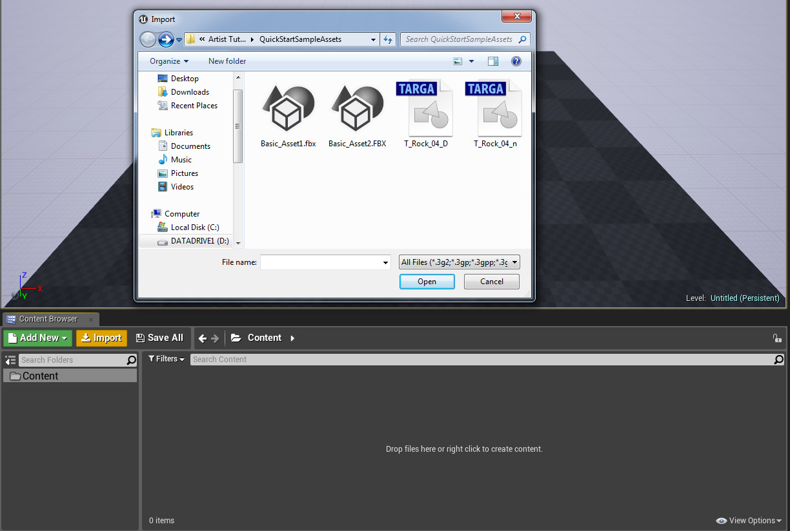Click the yellow Import button

pos(101,338)
